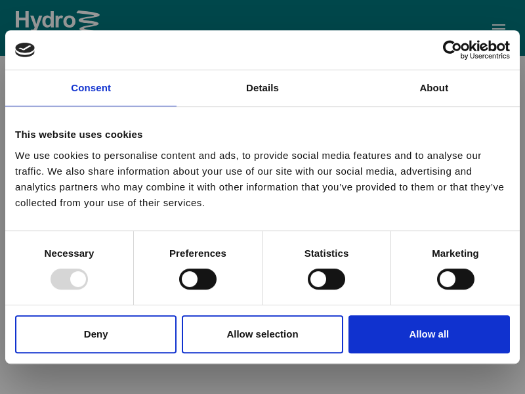Toggle the Necessary cookies switch

coord(69,279)
